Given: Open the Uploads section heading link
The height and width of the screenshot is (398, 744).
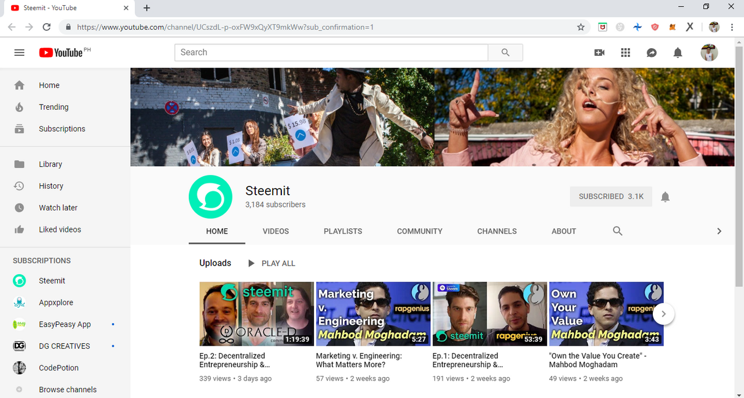Looking at the screenshot, I should coord(215,263).
